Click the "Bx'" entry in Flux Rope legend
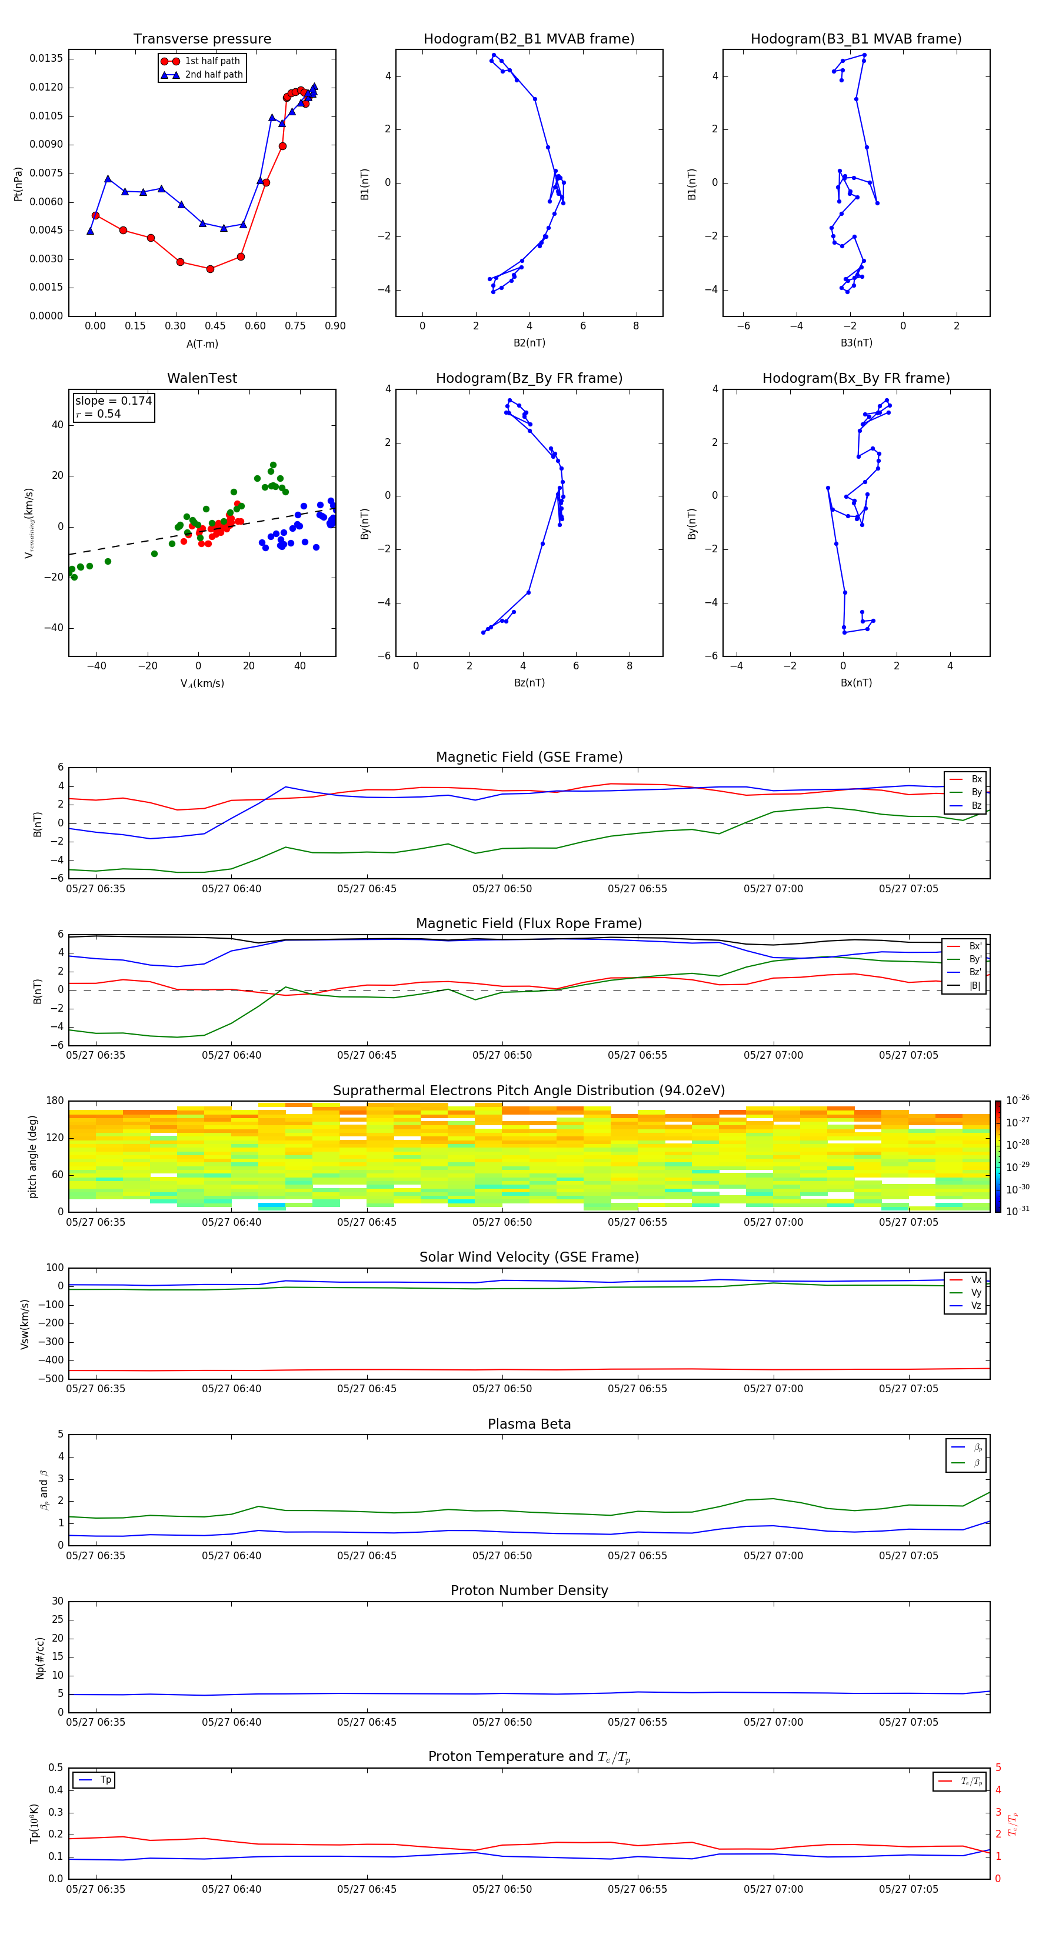This screenshot has height=1941, width=1059. click(964, 946)
